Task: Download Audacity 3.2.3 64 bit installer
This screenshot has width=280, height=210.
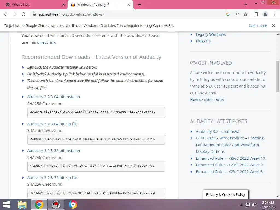Action: click(x=54, y=97)
